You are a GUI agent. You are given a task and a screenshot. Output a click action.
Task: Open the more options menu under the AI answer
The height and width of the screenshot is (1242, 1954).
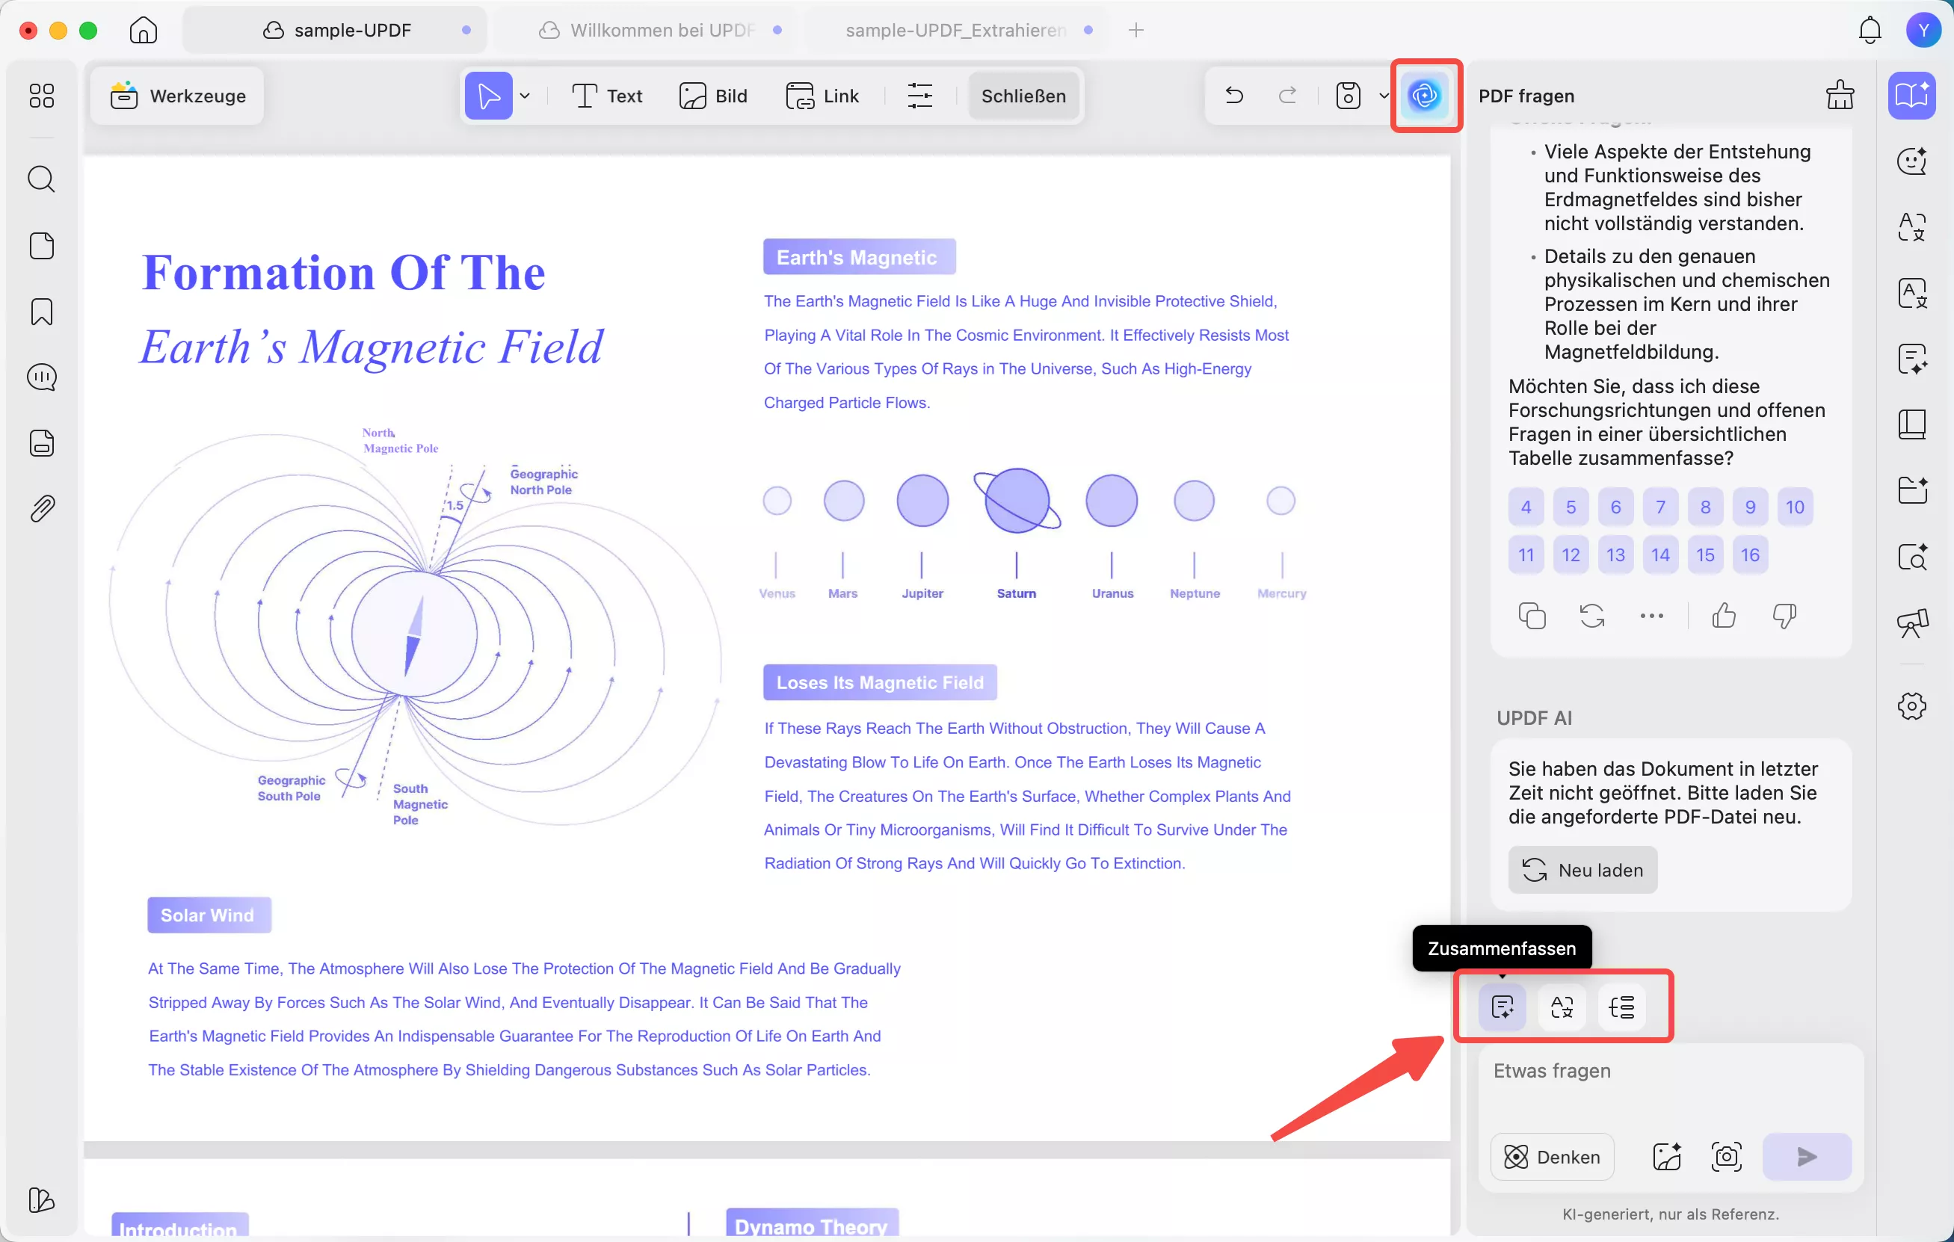[1651, 616]
